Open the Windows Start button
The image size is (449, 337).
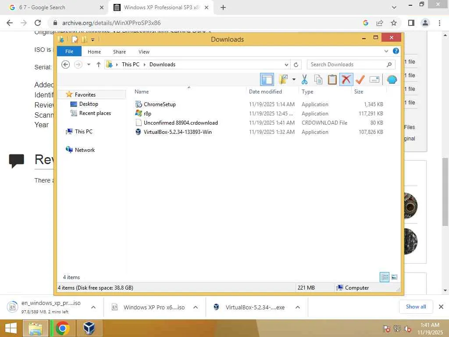tap(11, 328)
